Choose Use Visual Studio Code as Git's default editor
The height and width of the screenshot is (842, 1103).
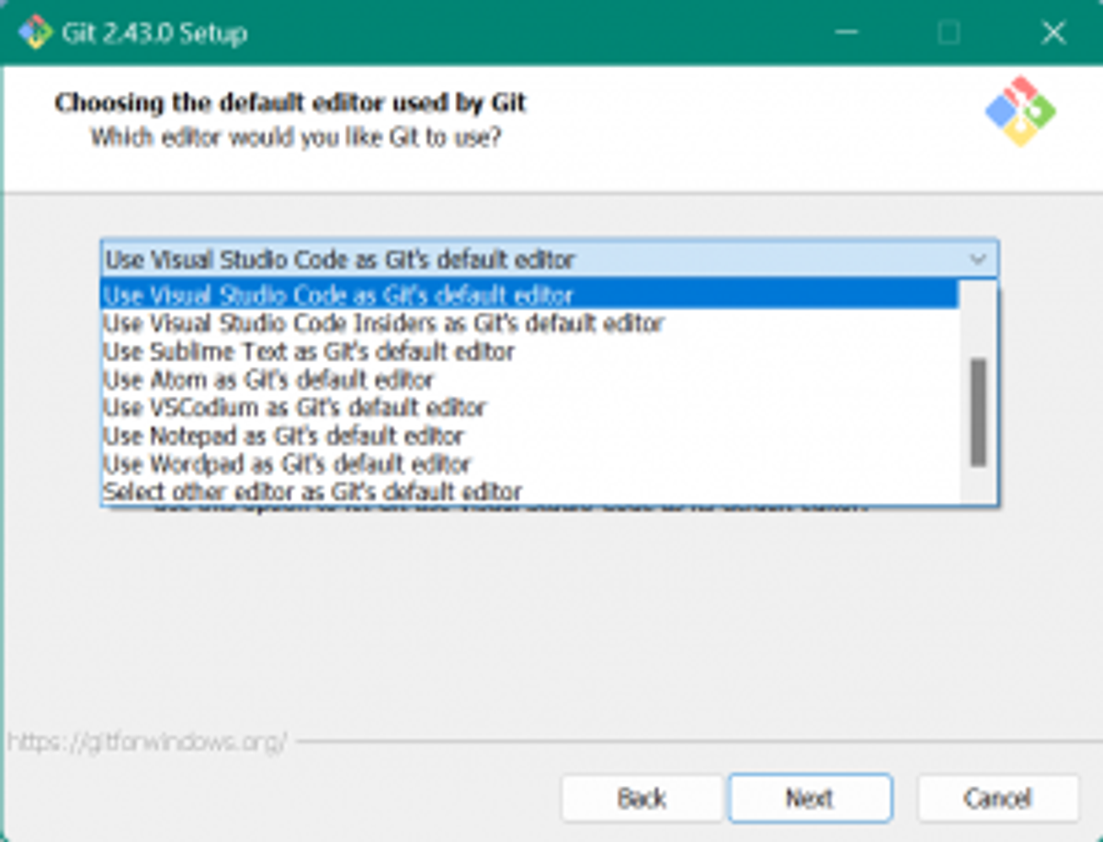click(530, 295)
